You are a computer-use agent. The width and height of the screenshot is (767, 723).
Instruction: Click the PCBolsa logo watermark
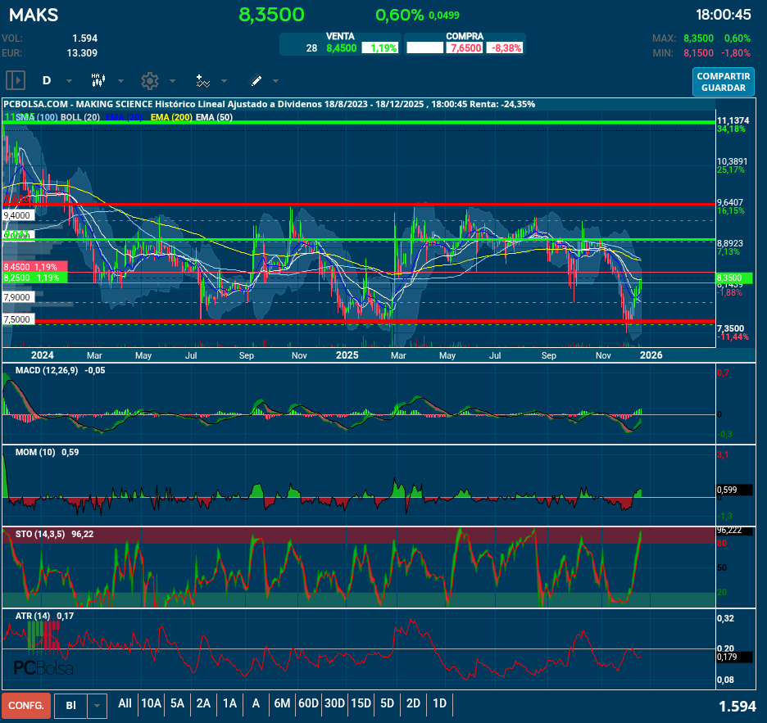pos(43,667)
